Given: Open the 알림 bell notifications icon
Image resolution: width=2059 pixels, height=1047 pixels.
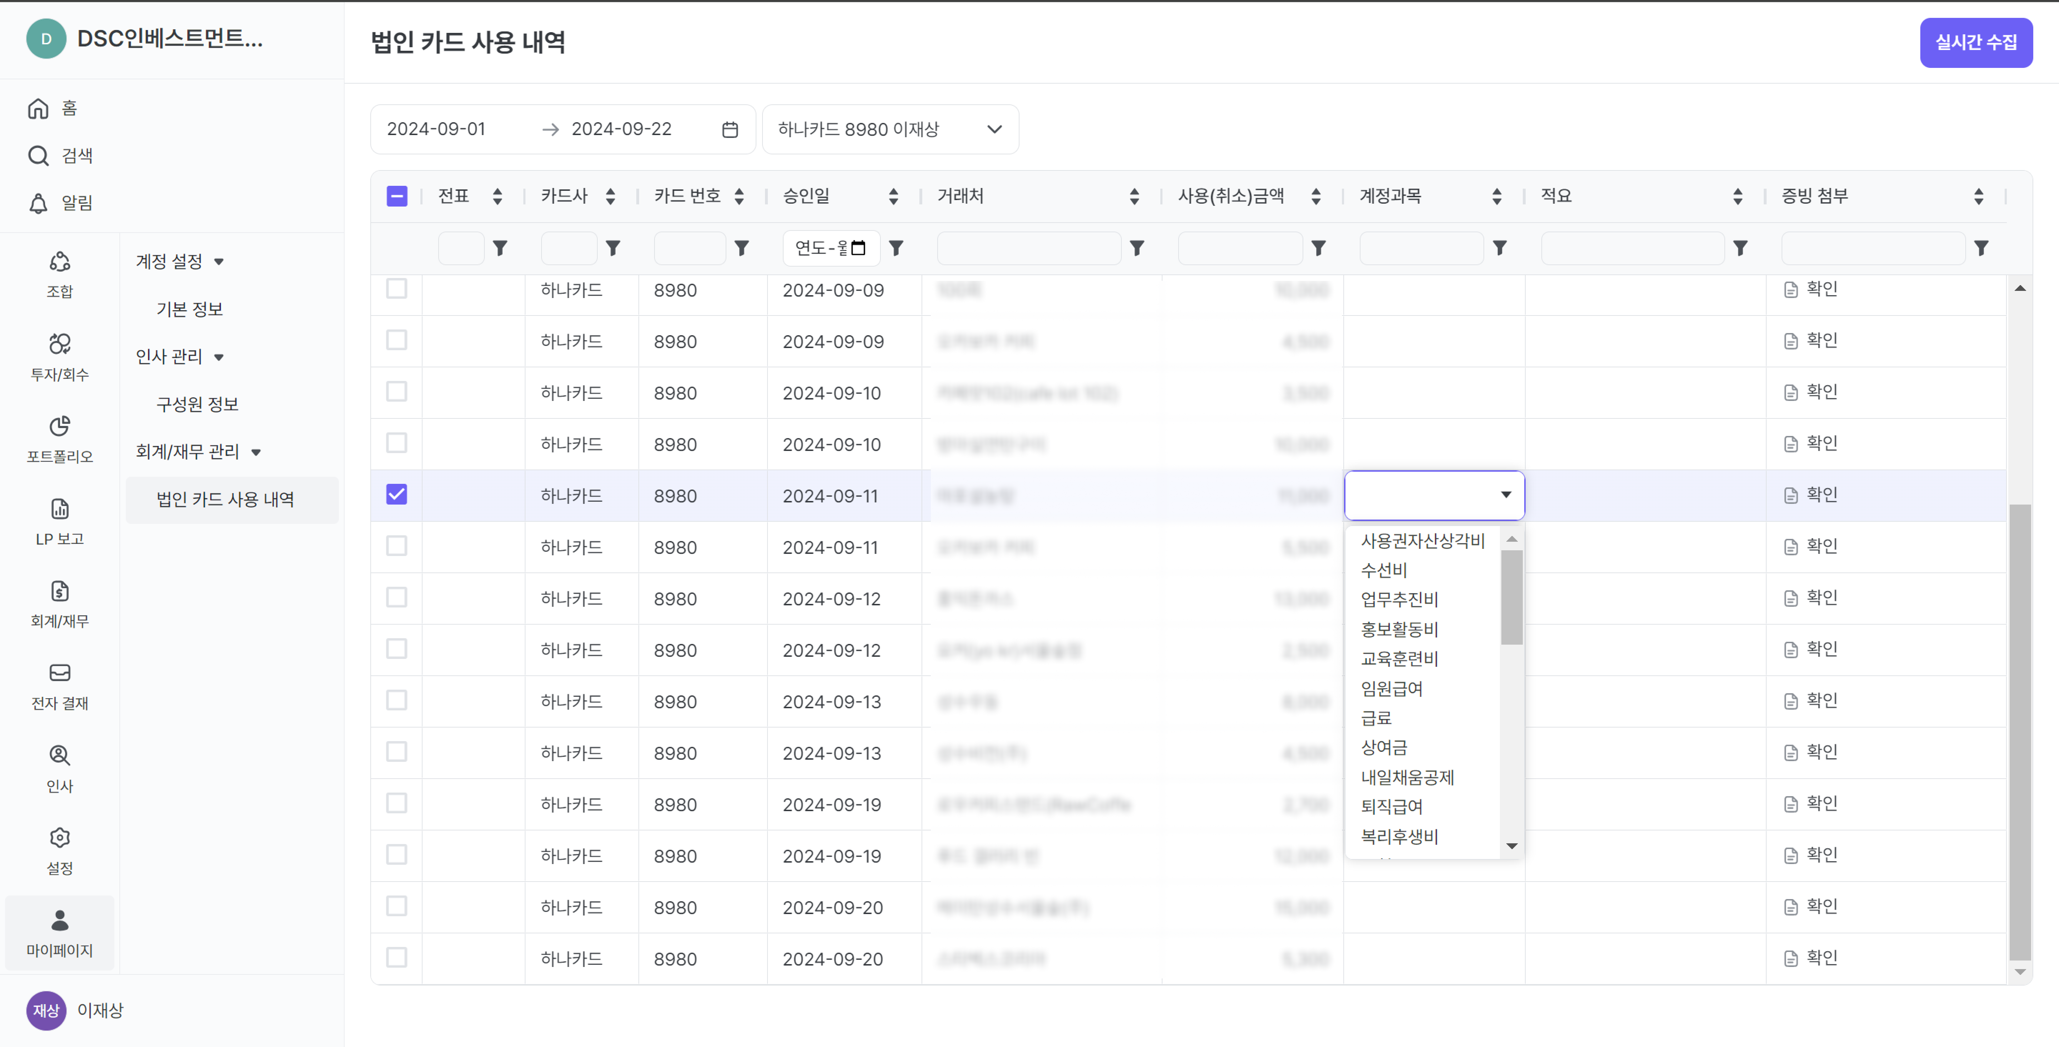Looking at the screenshot, I should [x=38, y=203].
